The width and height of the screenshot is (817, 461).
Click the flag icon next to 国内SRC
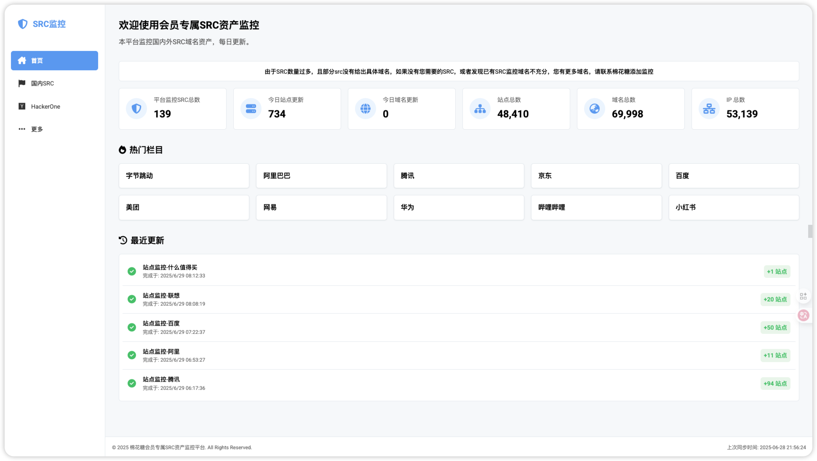coord(22,83)
